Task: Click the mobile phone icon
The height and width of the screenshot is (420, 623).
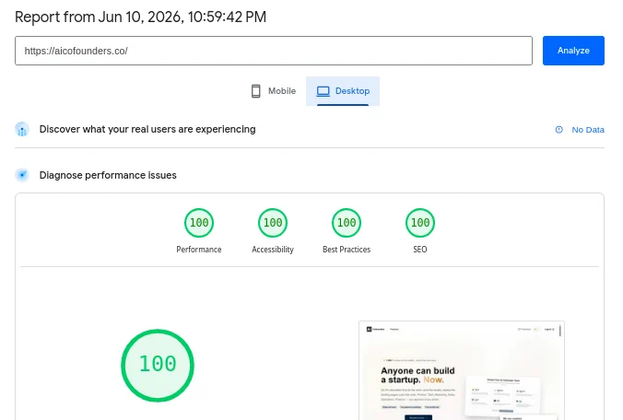Action: [256, 91]
